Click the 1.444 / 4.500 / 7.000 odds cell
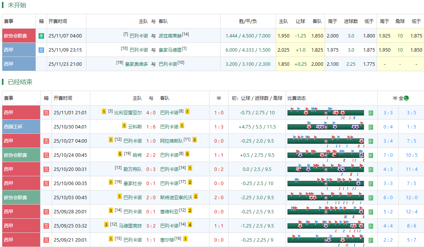Image resolution: width=424 pixels, height=247 pixels. pyautogui.click(x=248, y=36)
